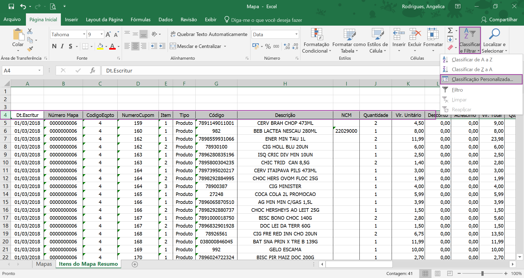Screen dimensions: 524x278
Task: Open Classificar e Filtrar dropdown
Action: point(470,41)
